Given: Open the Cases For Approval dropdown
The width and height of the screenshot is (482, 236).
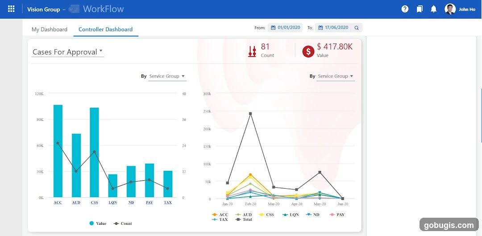Looking at the screenshot, I should pyautogui.click(x=68, y=52).
